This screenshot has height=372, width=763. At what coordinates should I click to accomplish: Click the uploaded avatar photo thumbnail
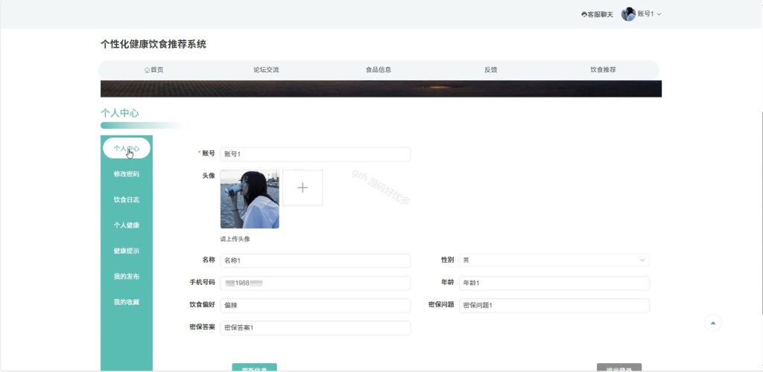click(250, 199)
